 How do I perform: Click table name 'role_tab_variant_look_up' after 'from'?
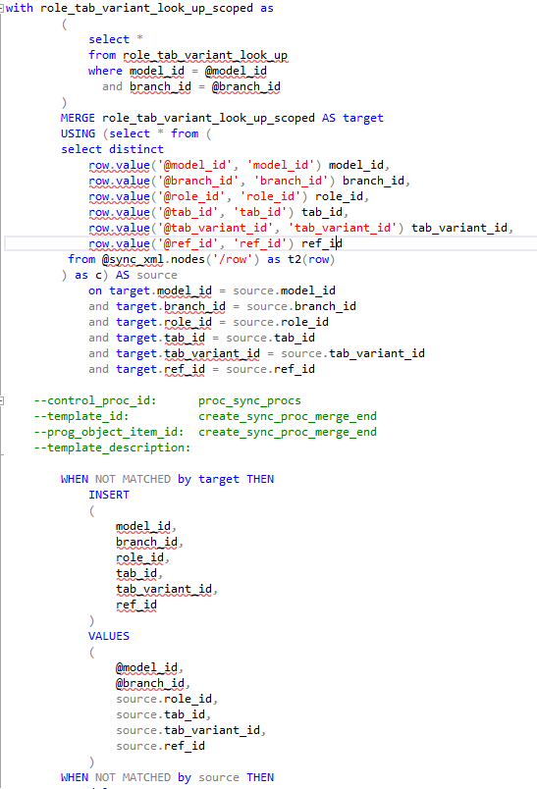point(205,55)
